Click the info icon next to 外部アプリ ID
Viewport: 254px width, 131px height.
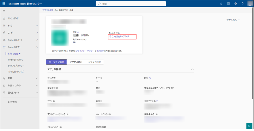(x=157, y=101)
